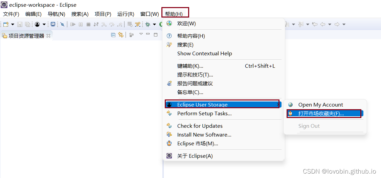Open the Back history dropdown arrow
The height and width of the screenshot is (178, 381).
[330, 24]
